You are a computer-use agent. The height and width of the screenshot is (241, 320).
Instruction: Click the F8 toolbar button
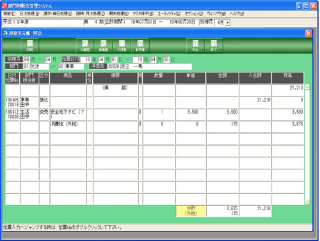click(140, 45)
